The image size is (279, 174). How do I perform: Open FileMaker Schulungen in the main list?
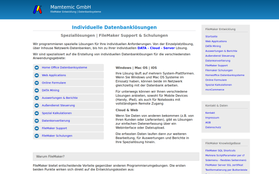click(x=57, y=135)
